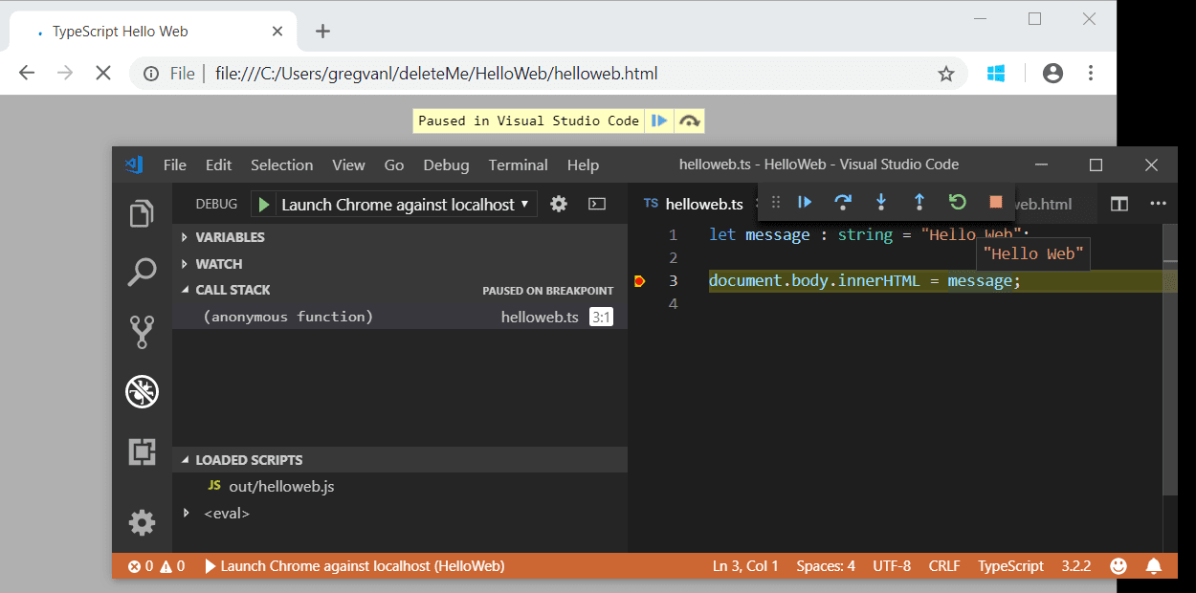Open the notifications bell in status bar

coord(1154,565)
